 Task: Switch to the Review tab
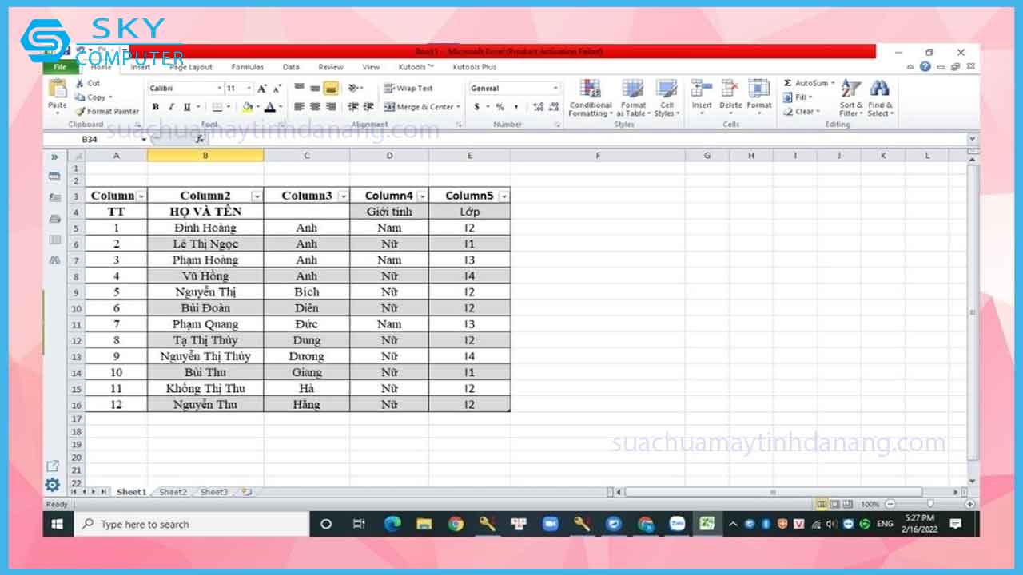331,68
